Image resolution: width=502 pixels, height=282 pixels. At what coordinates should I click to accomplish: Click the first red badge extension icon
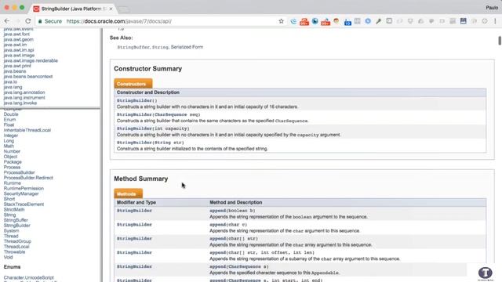304,22
